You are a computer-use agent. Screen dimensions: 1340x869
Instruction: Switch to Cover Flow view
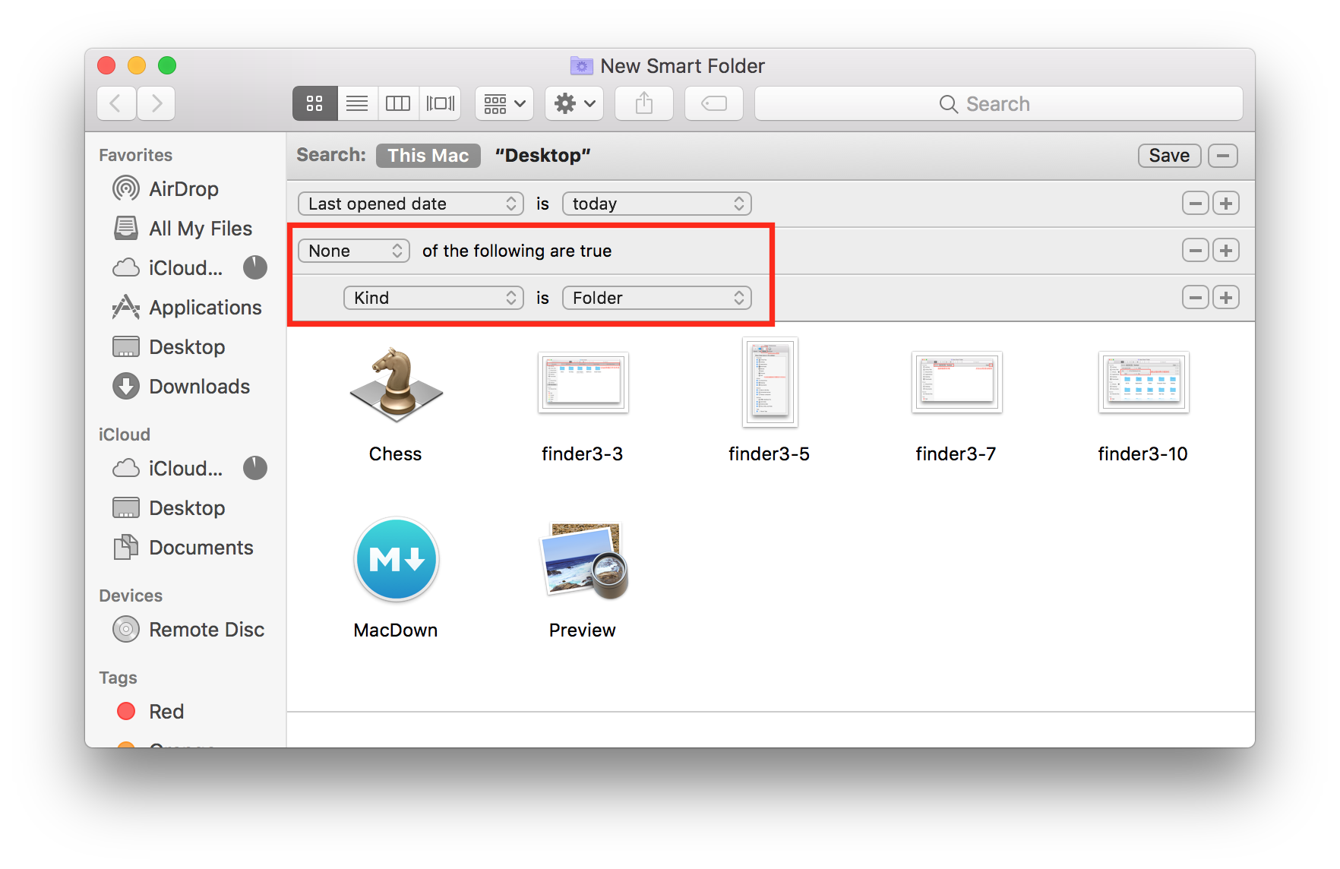pyautogui.click(x=441, y=103)
